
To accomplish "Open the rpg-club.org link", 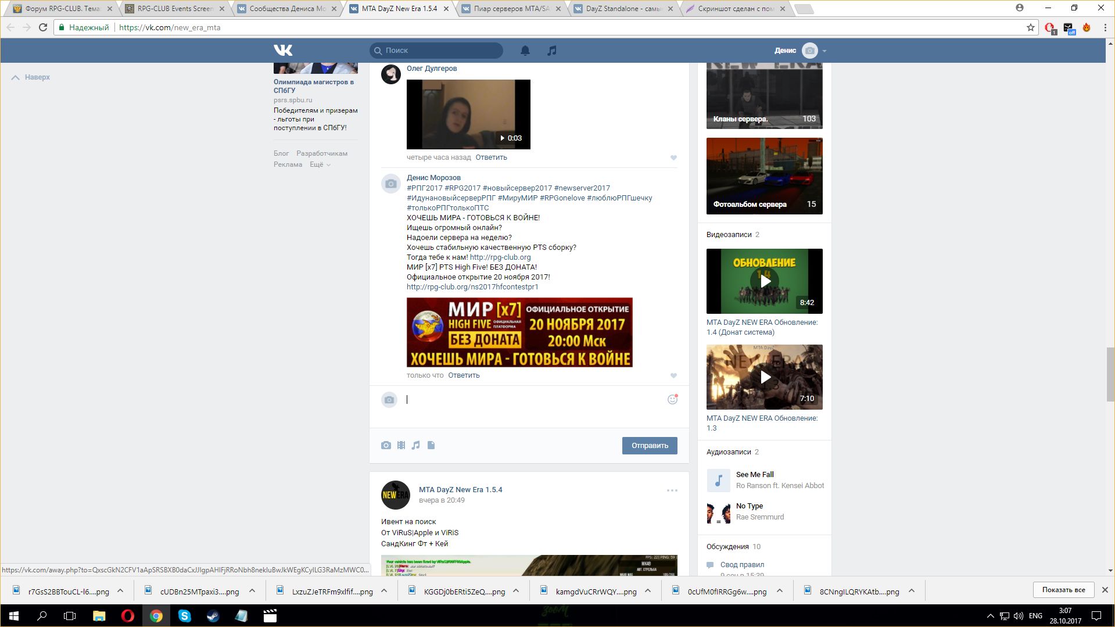I will coord(500,257).
